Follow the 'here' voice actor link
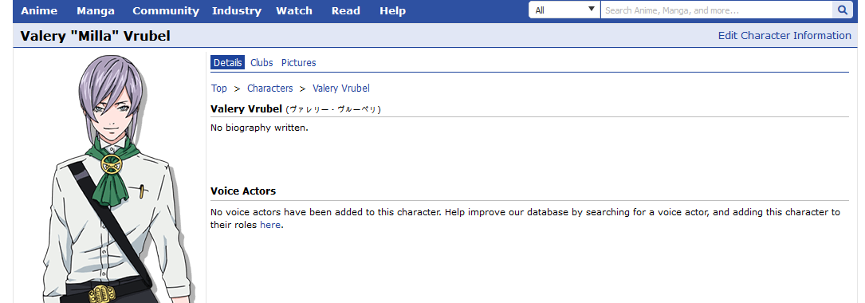This screenshot has width=865, height=303. coord(270,225)
